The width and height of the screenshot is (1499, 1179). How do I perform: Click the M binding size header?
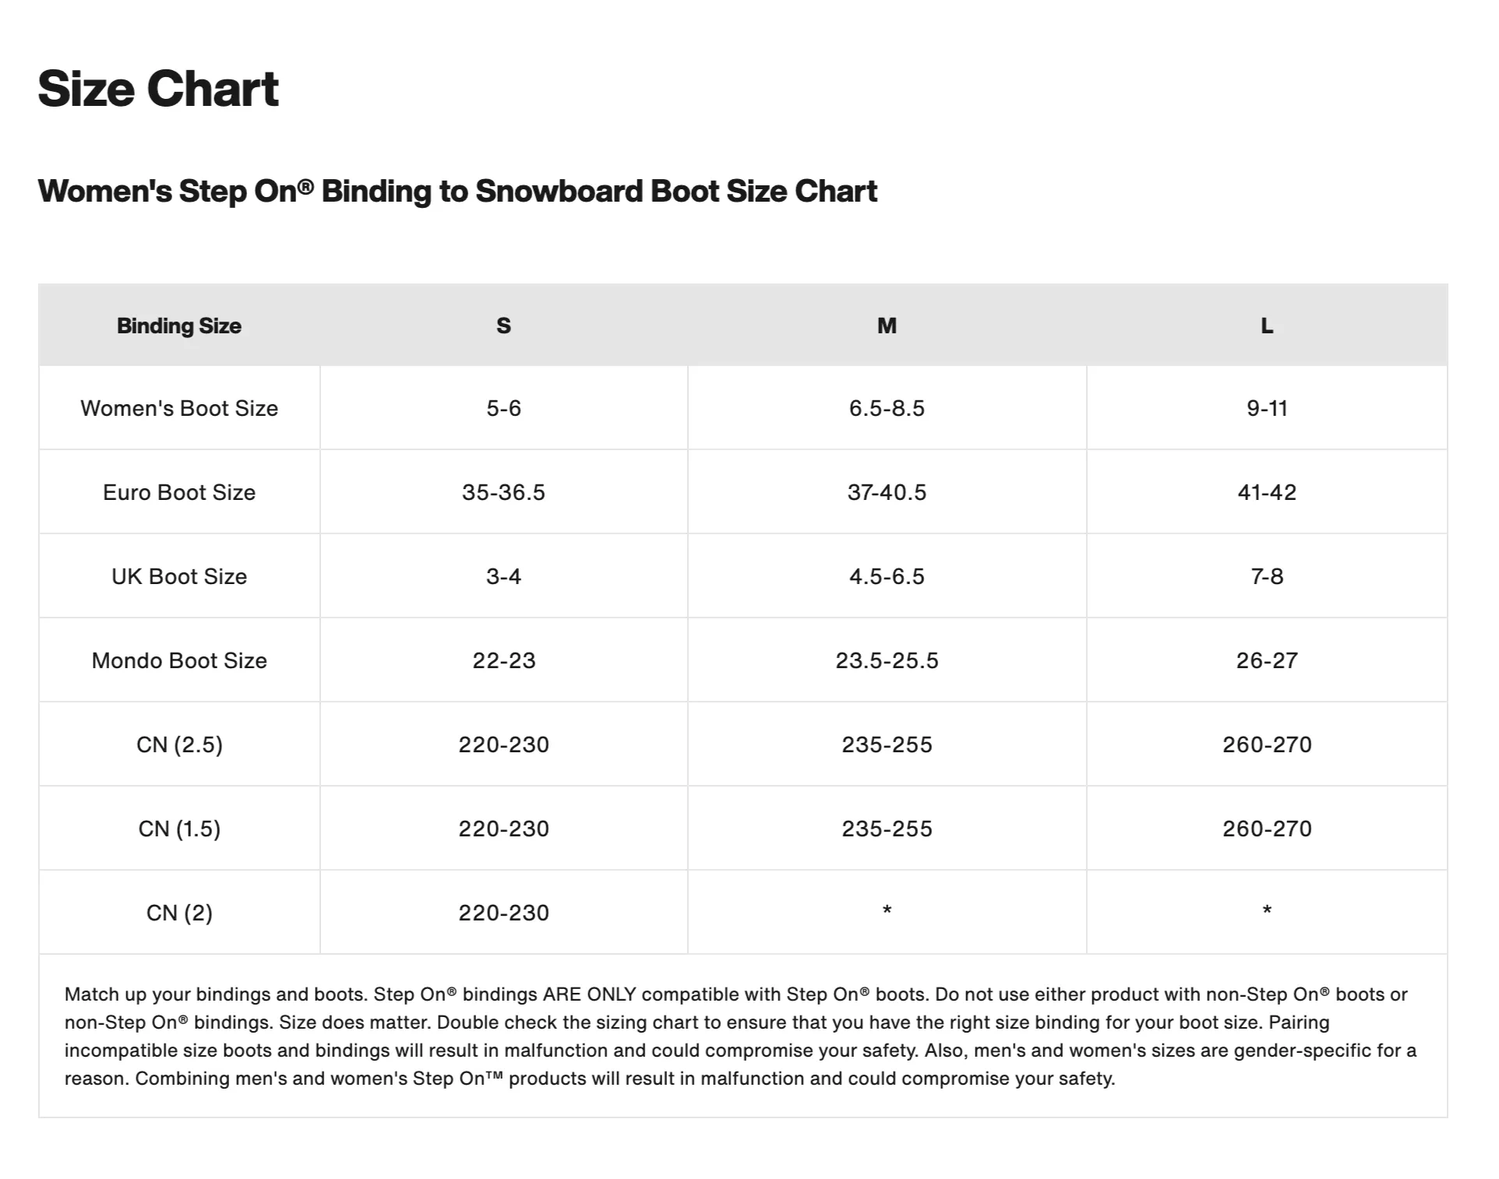[x=887, y=326]
